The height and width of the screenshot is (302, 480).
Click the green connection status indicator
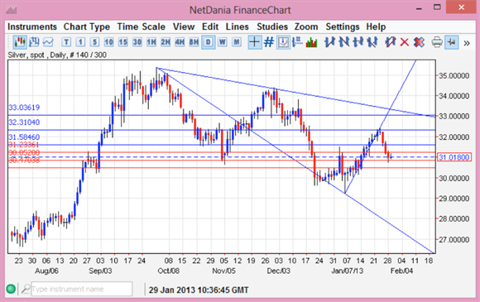click(x=11, y=289)
